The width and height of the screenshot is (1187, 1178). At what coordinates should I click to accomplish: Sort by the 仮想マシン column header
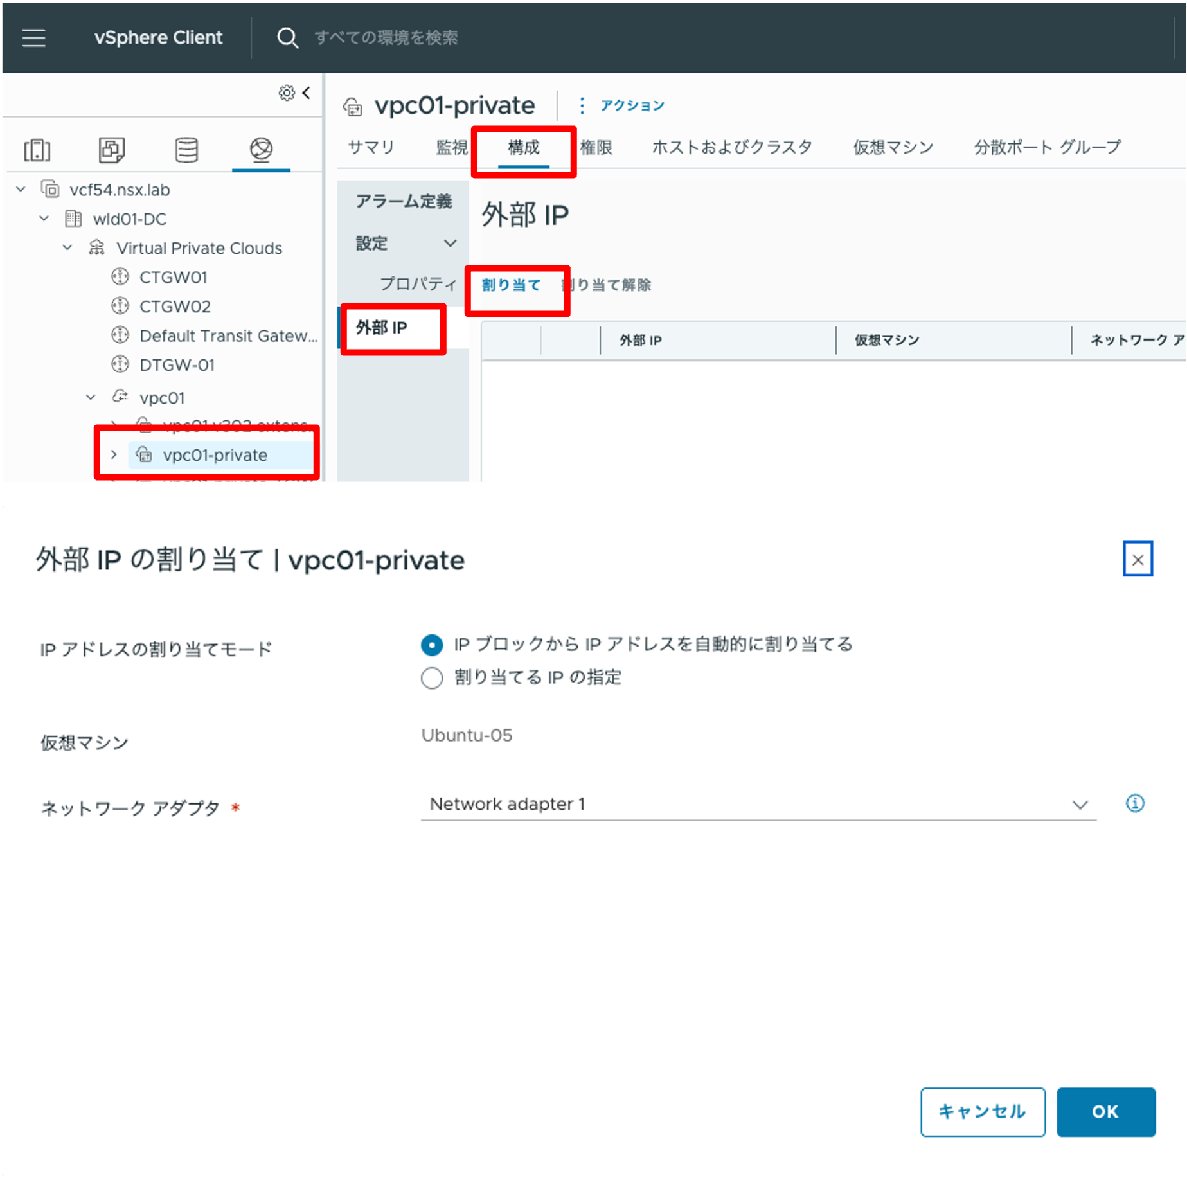point(887,341)
